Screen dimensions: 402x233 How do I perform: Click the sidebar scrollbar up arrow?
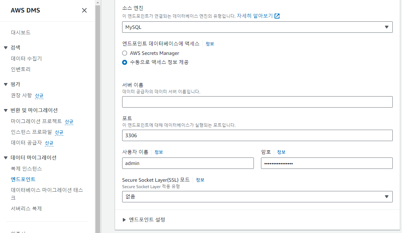pyautogui.click(x=98, y=2)
